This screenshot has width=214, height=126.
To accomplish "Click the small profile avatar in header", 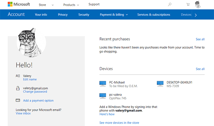I will (198, 5).
